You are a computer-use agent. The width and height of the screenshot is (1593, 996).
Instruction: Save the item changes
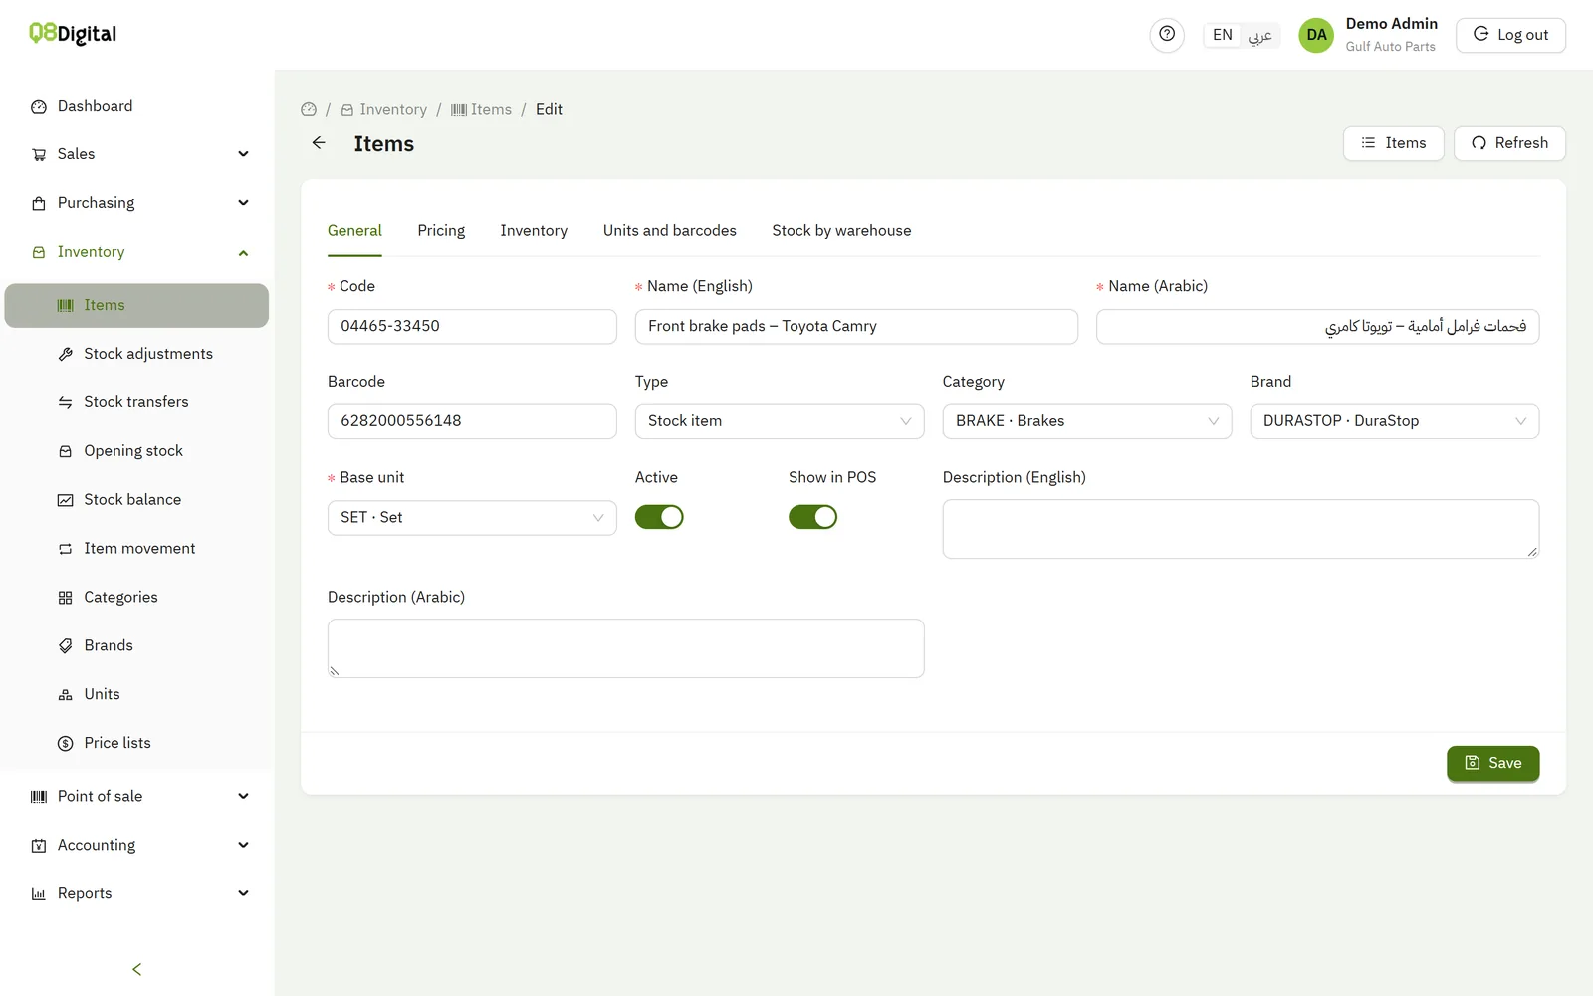point(1493,764)
